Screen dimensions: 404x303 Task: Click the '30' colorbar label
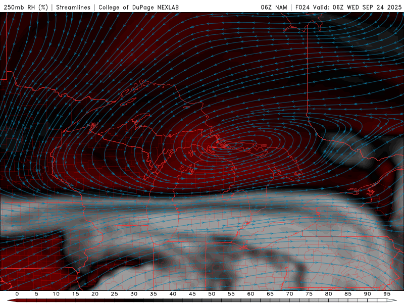point(134,294)
